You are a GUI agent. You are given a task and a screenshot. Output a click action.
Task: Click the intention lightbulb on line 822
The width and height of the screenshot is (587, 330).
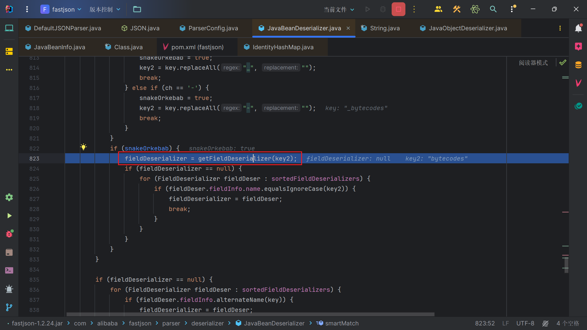click(x=83, y=147)
